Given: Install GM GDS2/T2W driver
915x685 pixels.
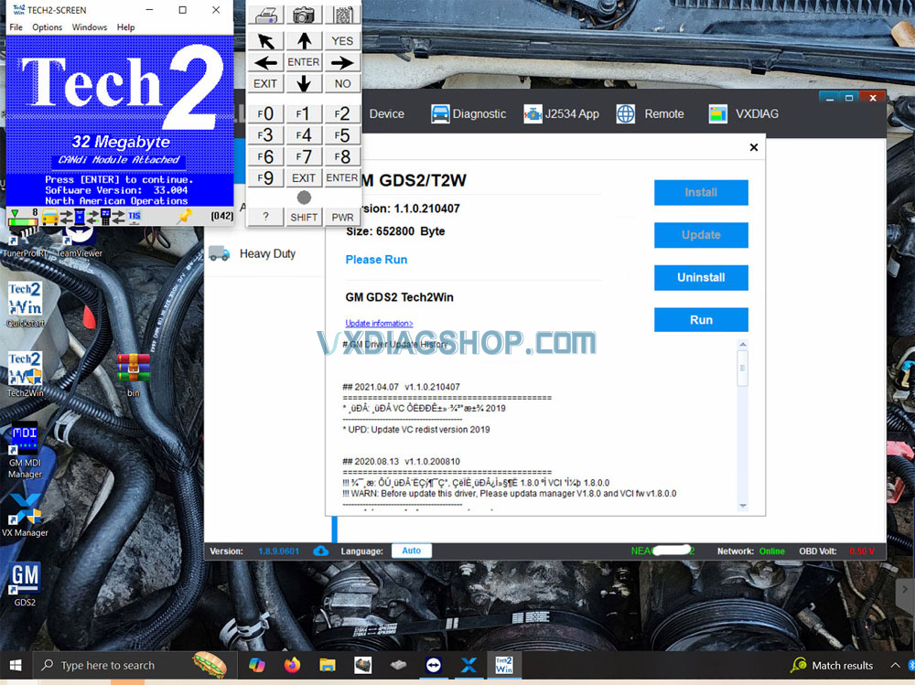Looking at the screenshot, I should pyautogui.click(x=701, y=192).
